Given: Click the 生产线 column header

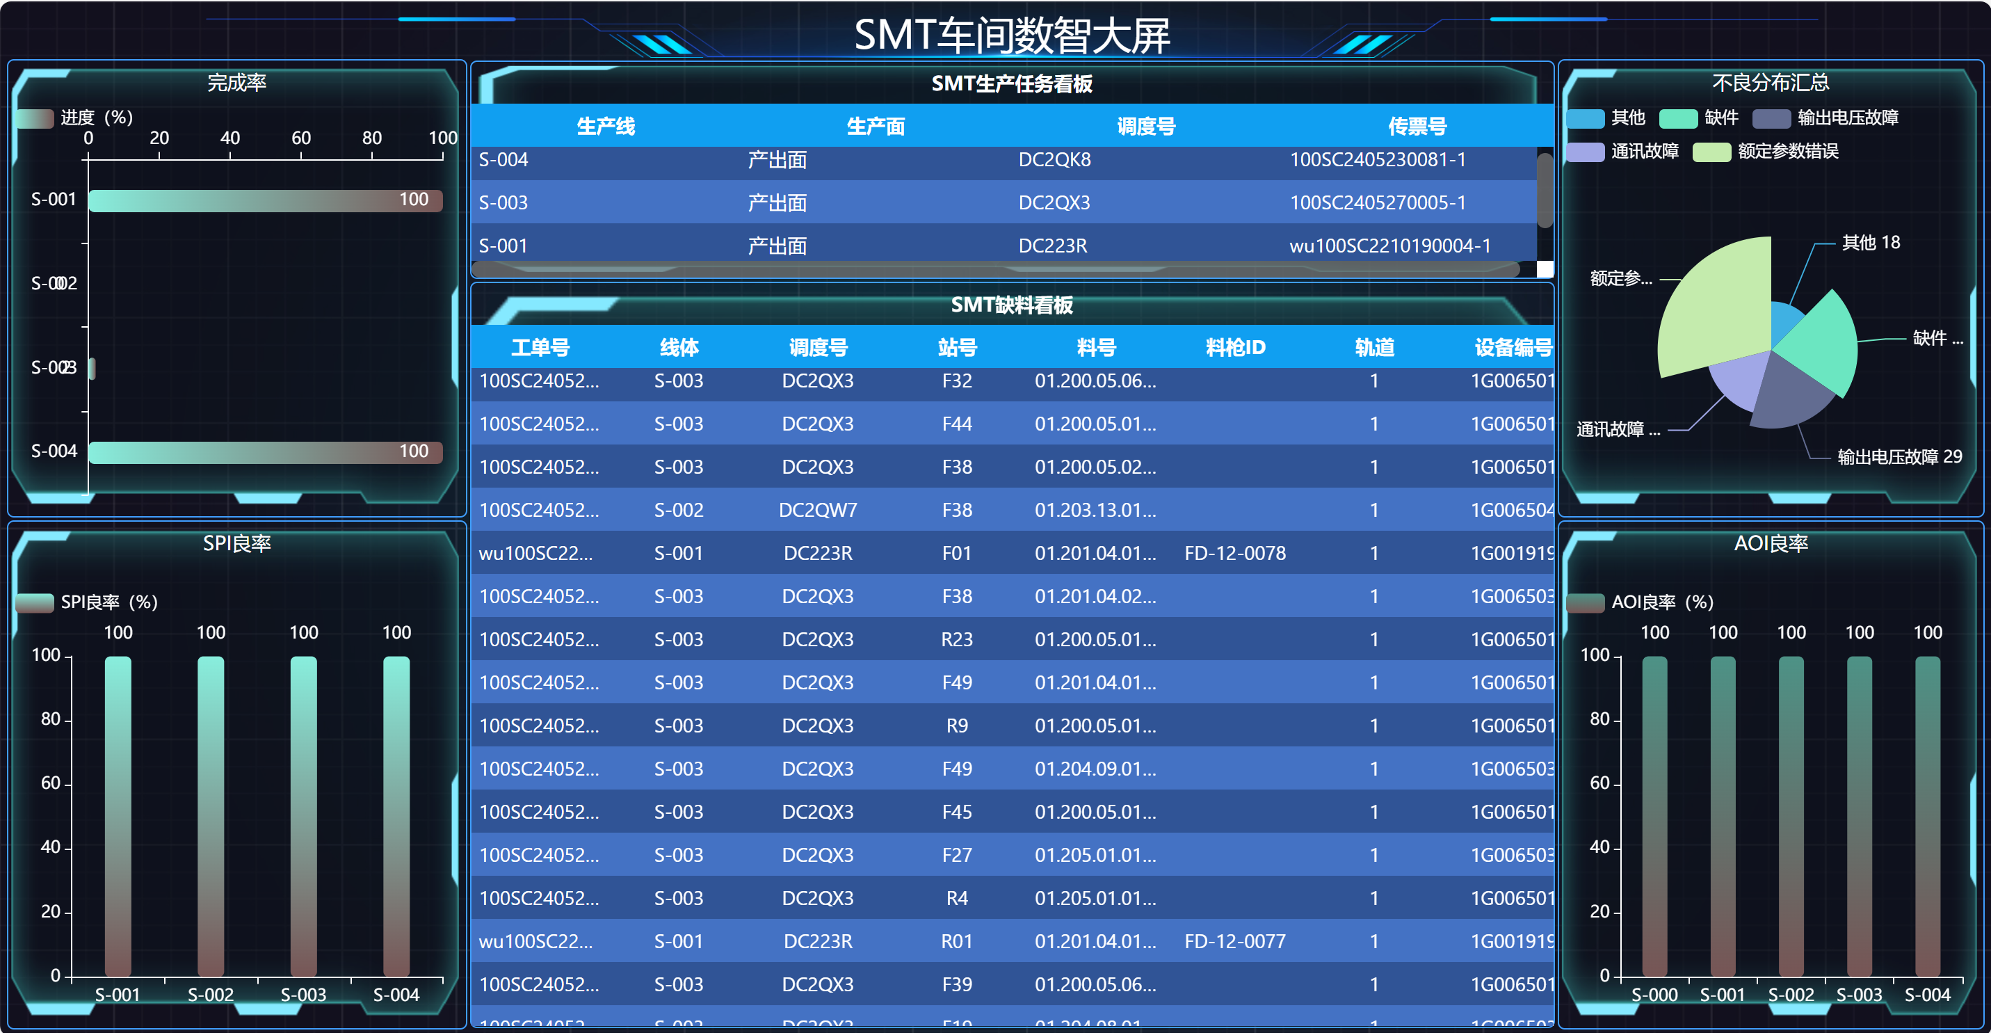Looking at the screenshot, I should click(605, 126).
